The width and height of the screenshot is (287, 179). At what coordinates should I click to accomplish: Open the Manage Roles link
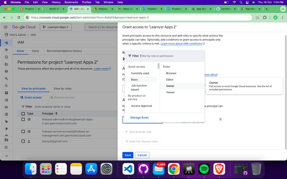[x=139, y=117]
